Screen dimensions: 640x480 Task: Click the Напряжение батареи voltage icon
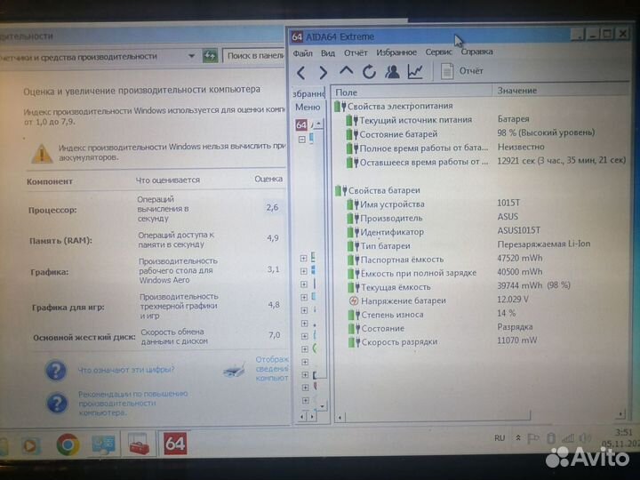(354, 301)
